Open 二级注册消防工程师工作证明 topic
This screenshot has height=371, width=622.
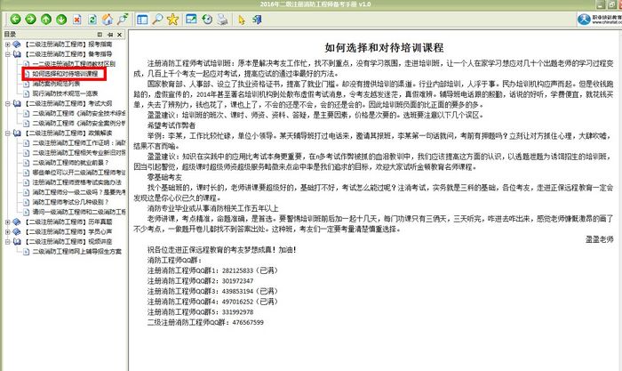[79, 143]
